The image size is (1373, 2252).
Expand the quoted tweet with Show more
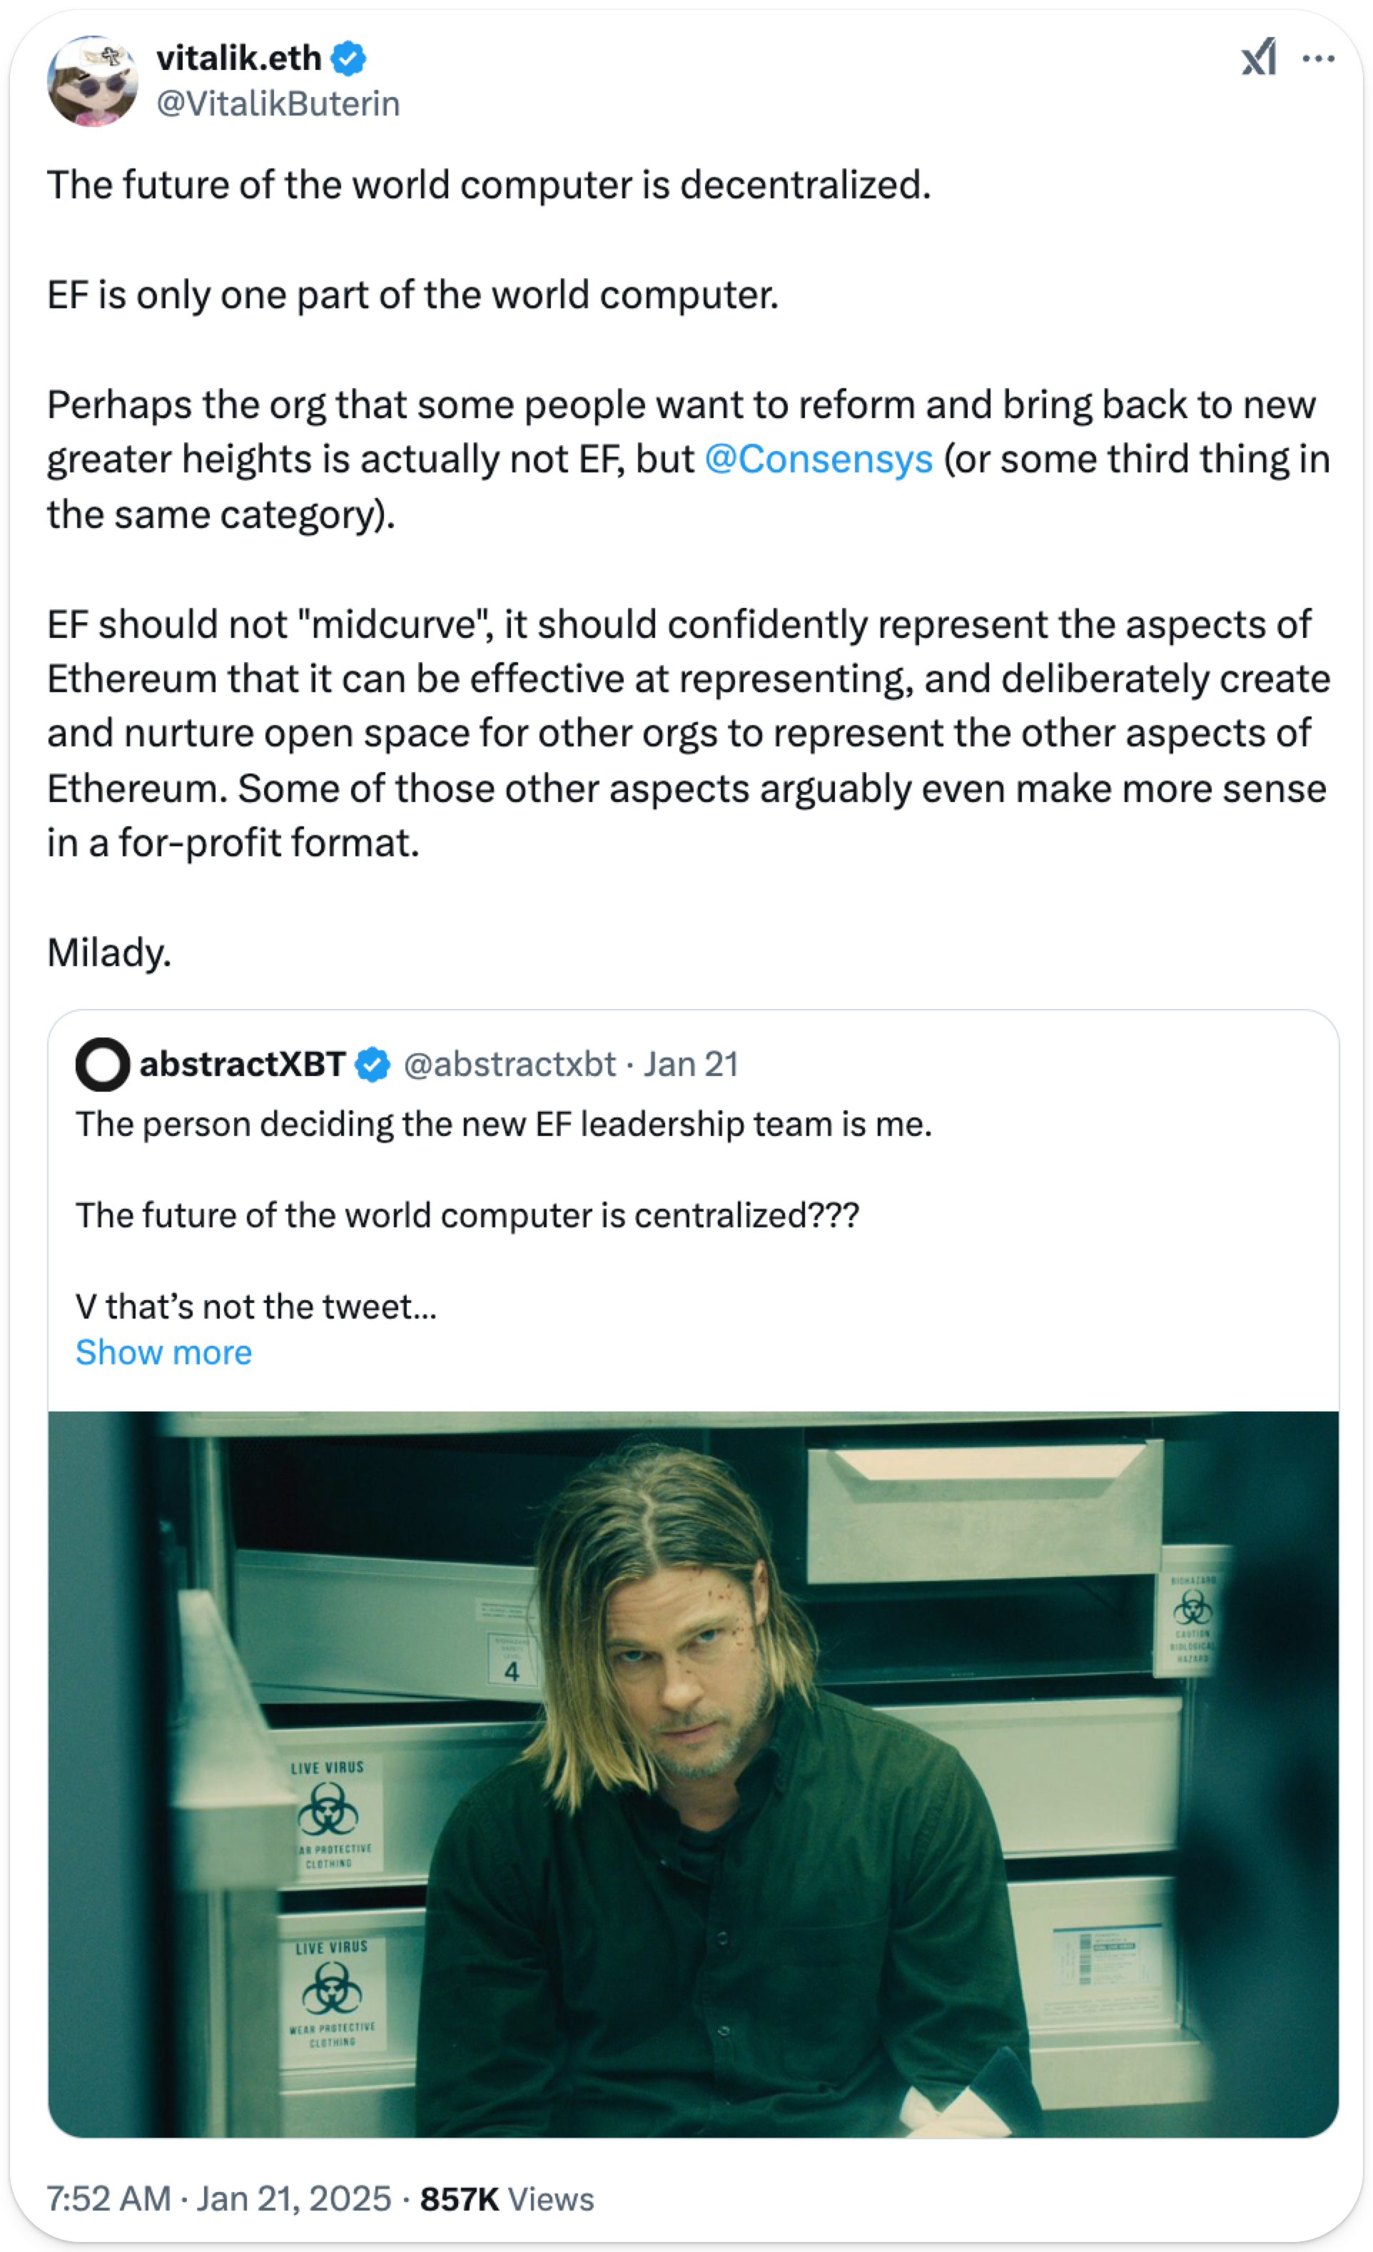[x=163, y=1351]
